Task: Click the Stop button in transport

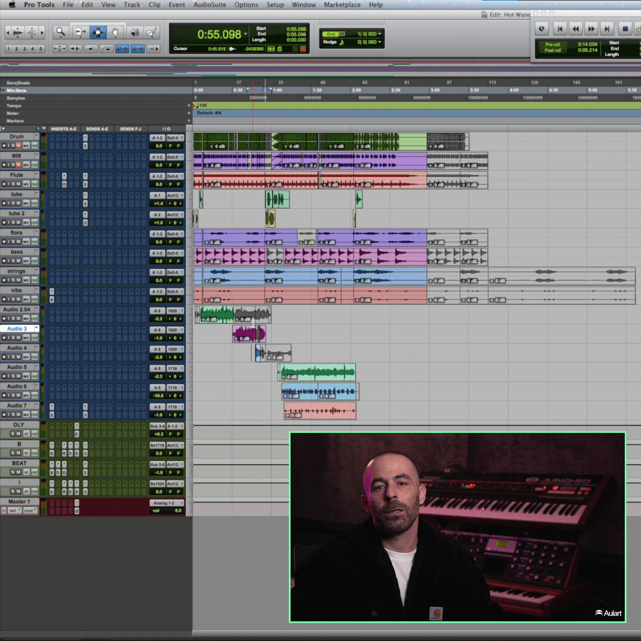Action: [x=625, y=29]
